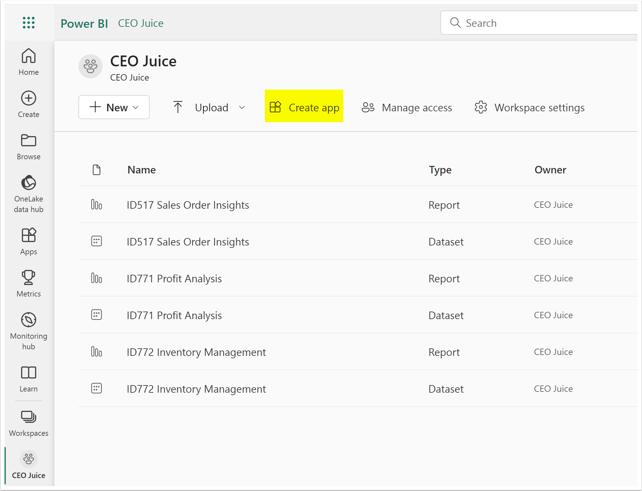Click Dataset type of ID771 Profit Analysis

click(446, 315)
